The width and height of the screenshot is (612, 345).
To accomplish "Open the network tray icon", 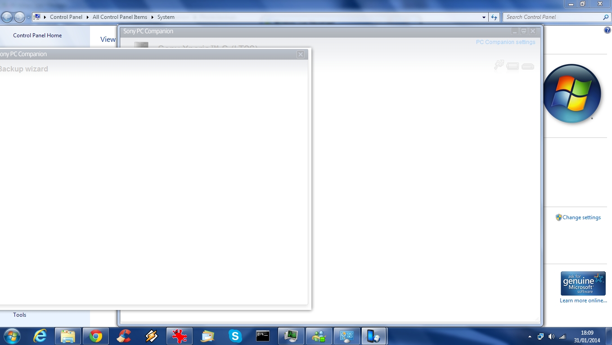I will [540, 336].
